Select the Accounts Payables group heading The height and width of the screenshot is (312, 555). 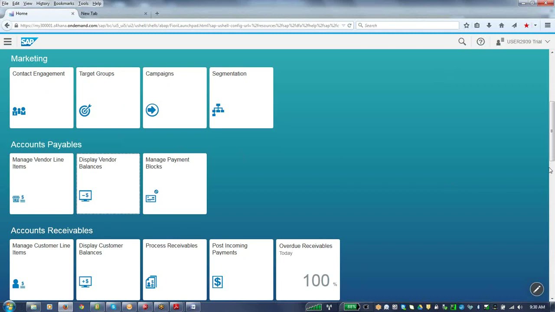click(x=46, y=144)
